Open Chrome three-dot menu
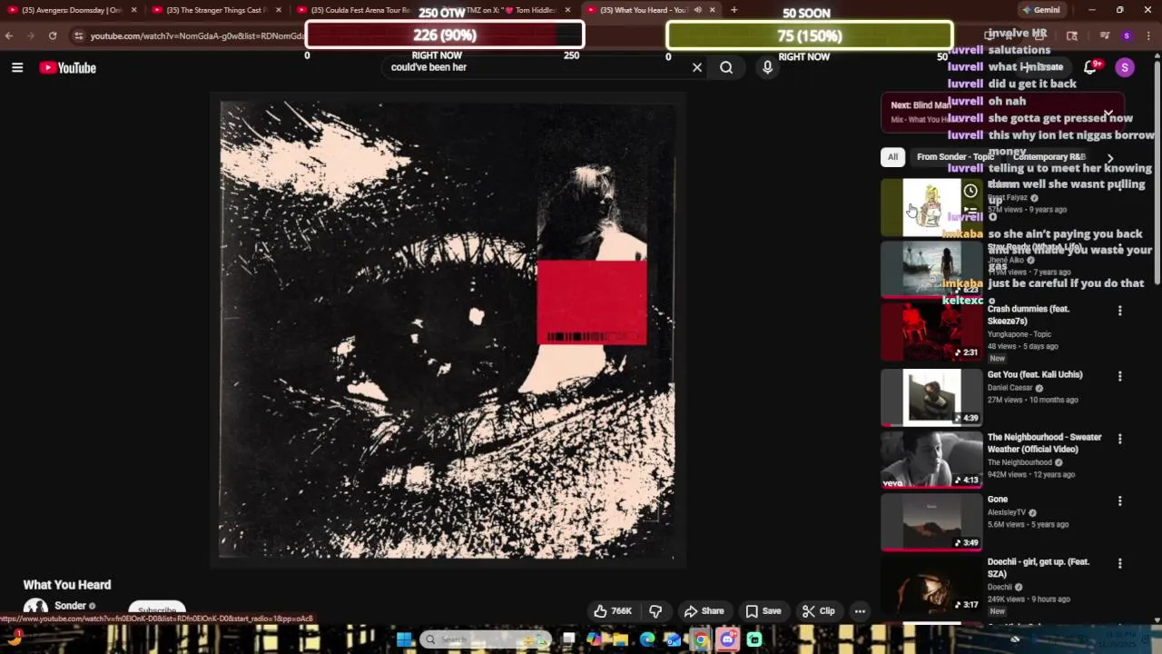The image size is (1162, 654). pos(1148,35)
